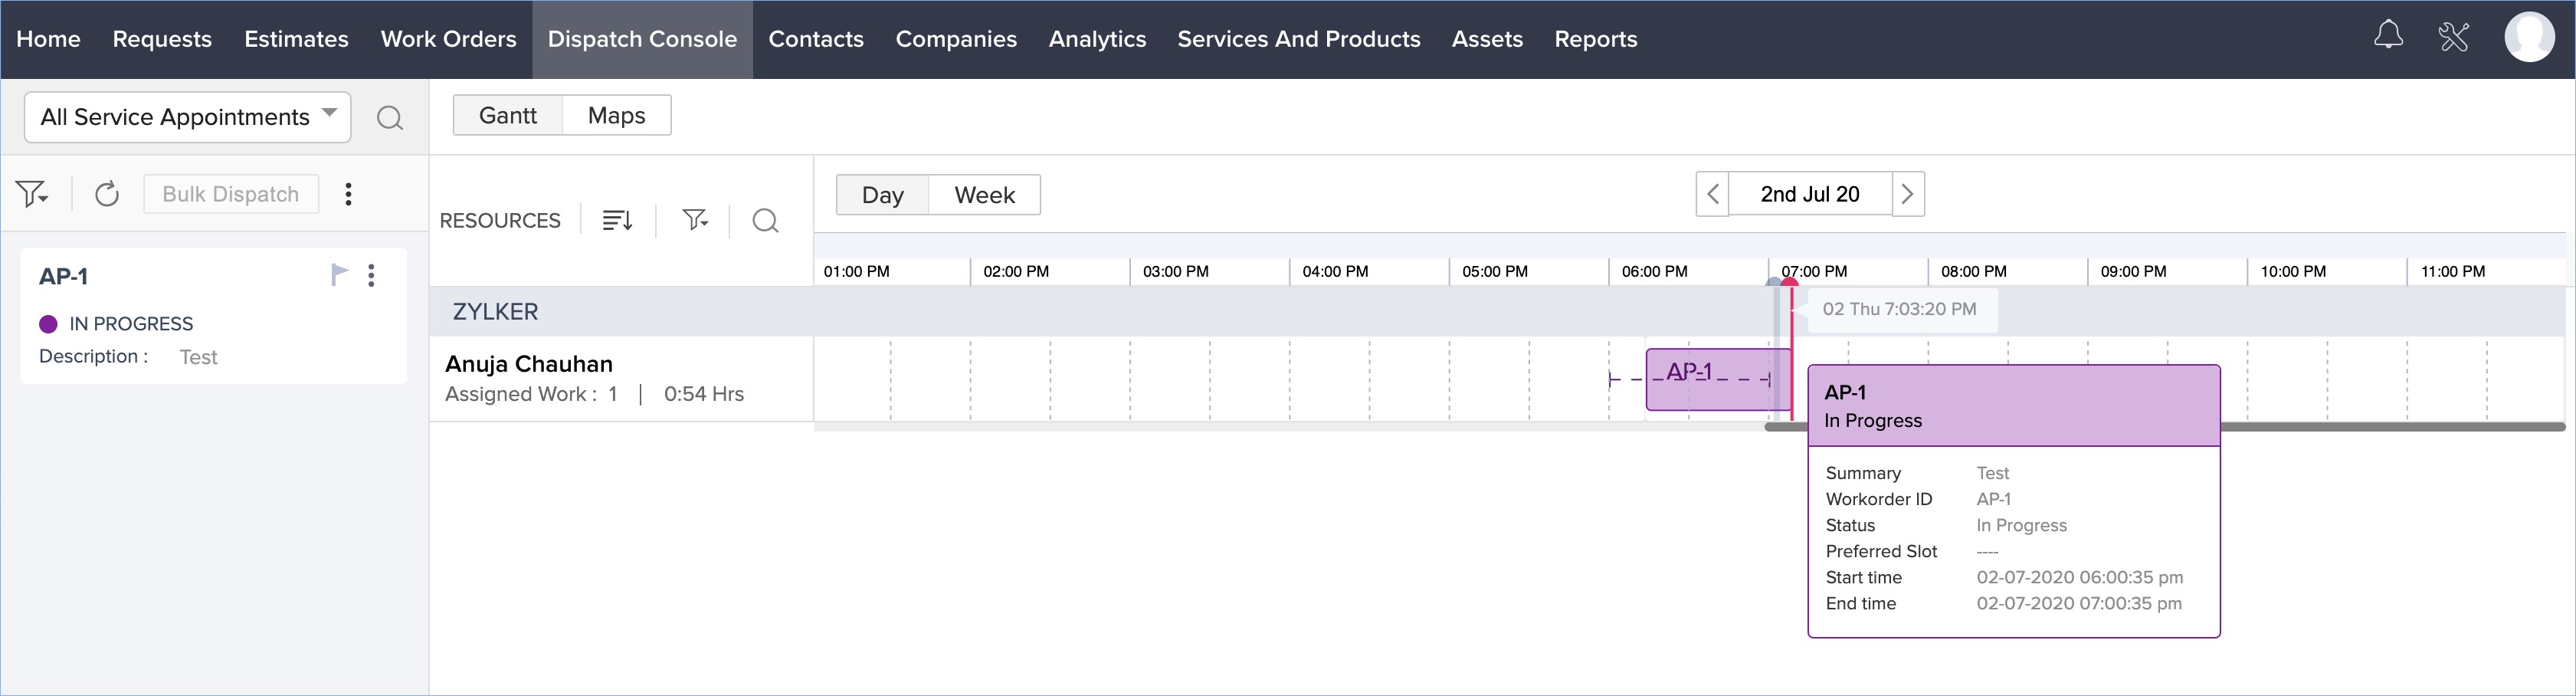The height and width of the screenshot is (696, 2576).
Task: Open the resources filter dropdown
Action: [x=695, y=221]
